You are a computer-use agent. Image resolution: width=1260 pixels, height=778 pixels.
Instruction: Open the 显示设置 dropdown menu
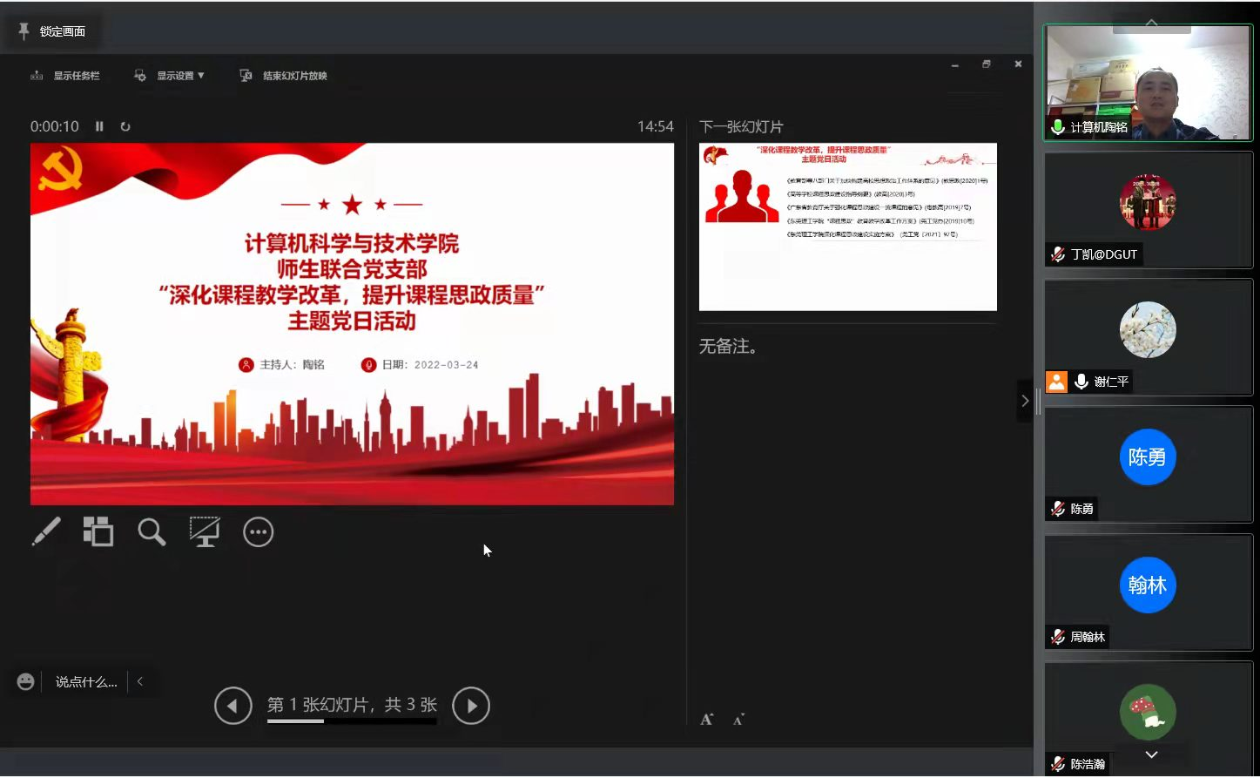point(170,76)
